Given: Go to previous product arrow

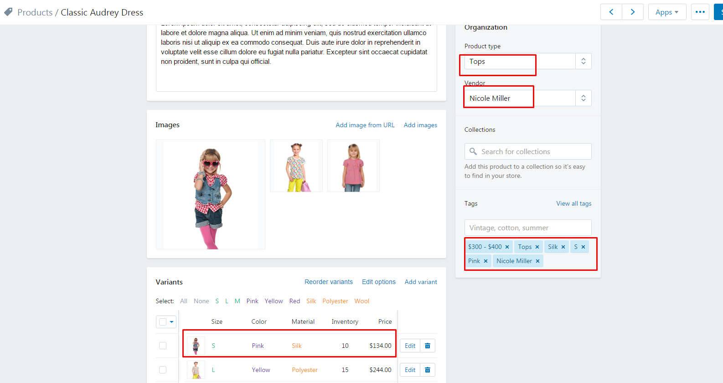Looking at the screenshot, I should pos(611,12).
